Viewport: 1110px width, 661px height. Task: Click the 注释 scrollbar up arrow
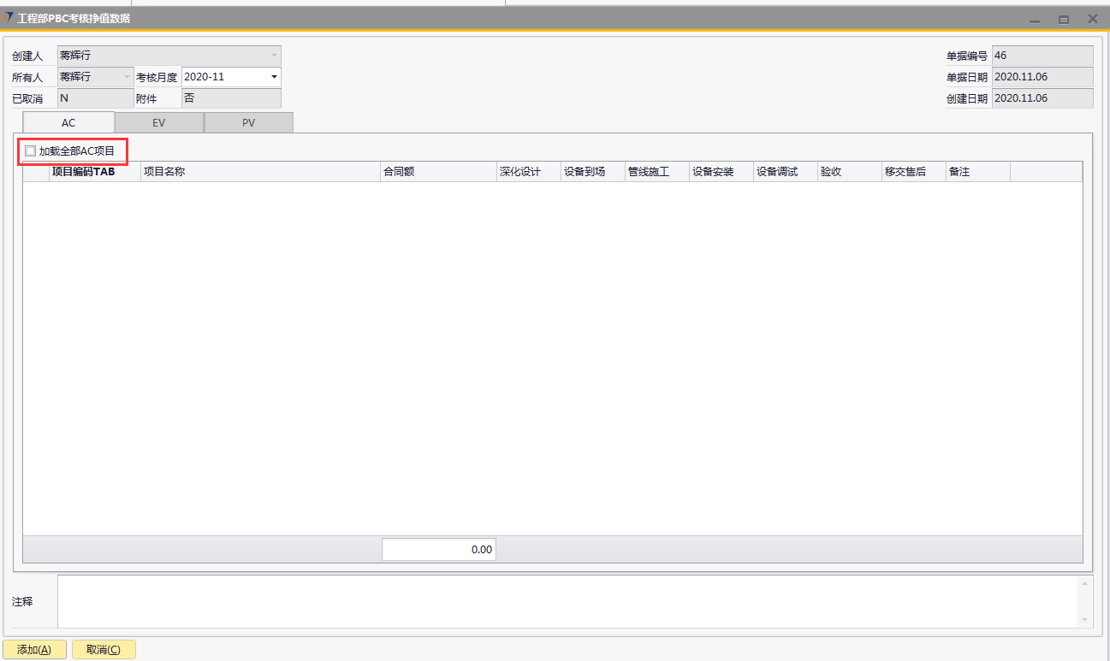(x=1086, y=583)
